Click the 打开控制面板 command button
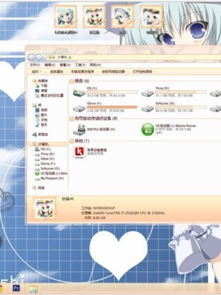The height and width of the screenshot is (295, 221). tap(142, 71)
